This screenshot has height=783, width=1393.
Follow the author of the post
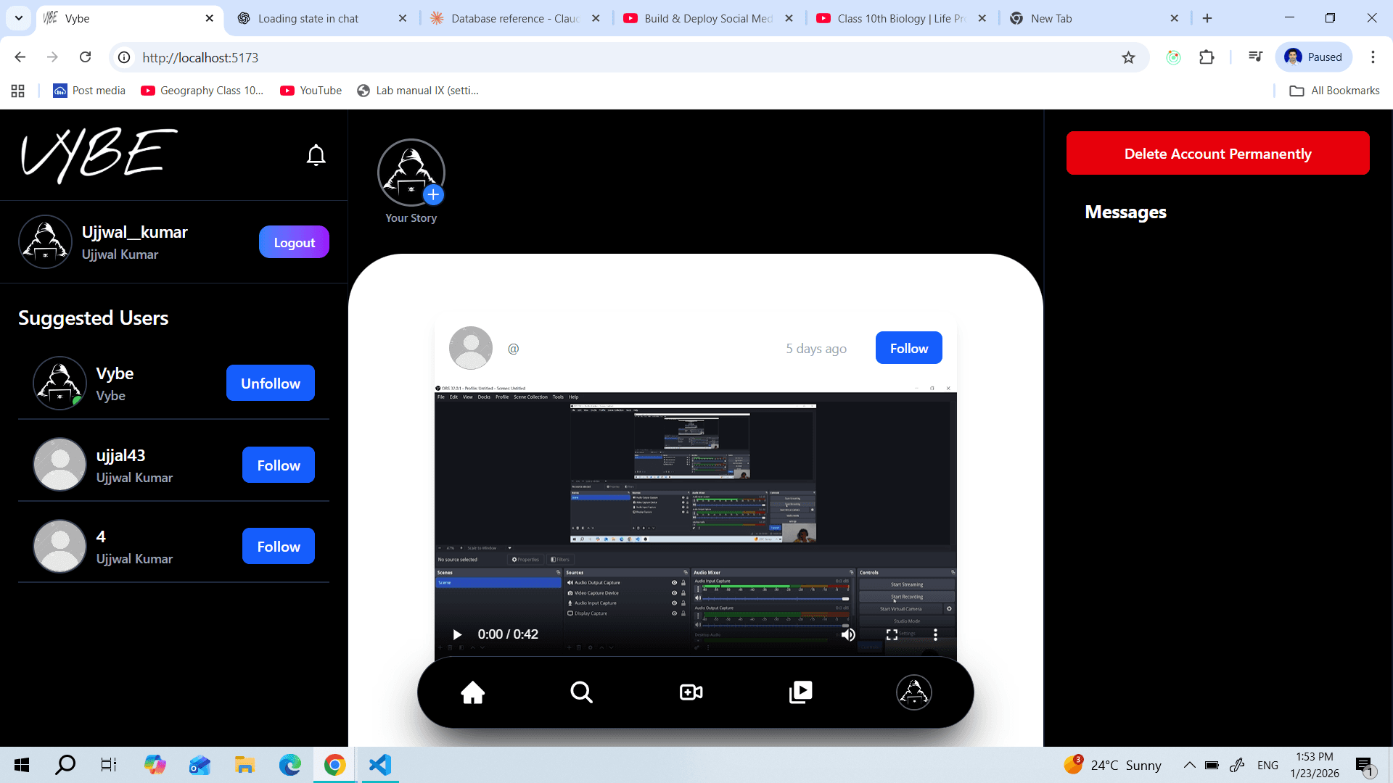pos(908,347)
